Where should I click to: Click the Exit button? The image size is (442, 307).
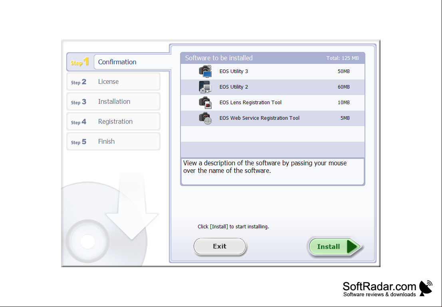[x=220, y=246]
